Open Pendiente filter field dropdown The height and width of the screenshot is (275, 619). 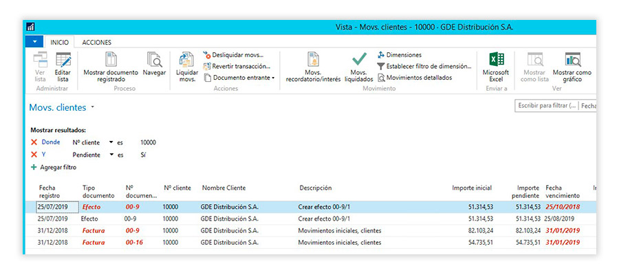pos(111,155)
